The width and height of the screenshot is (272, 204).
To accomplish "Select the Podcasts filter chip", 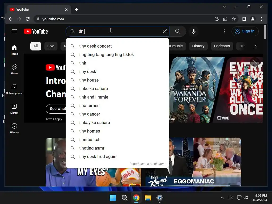I will [222, 46].
